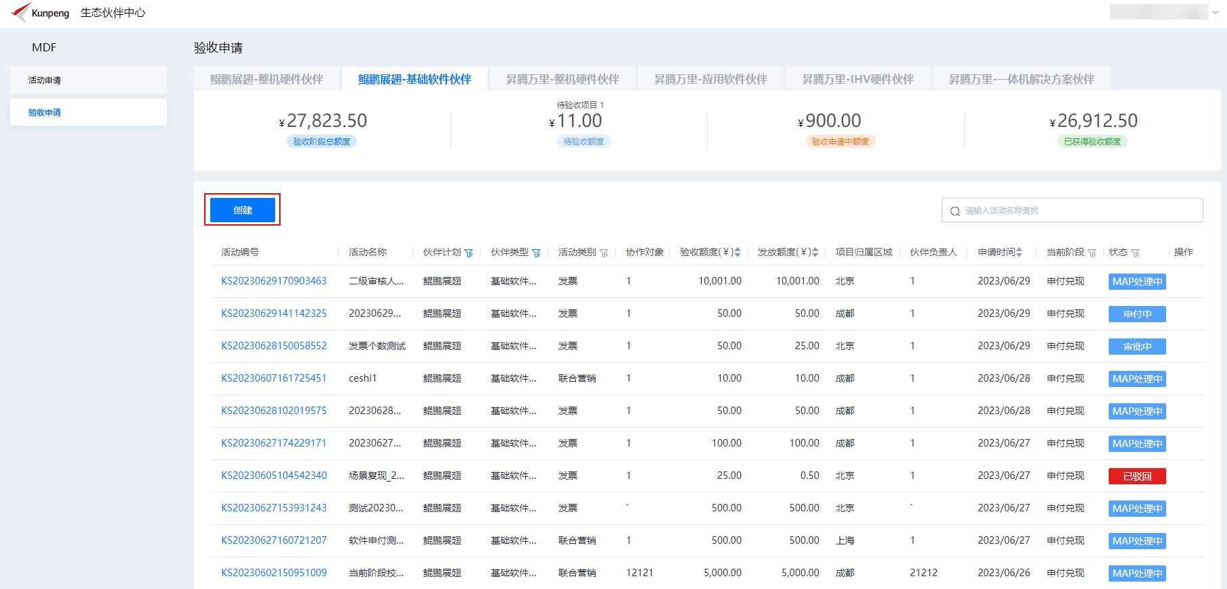
Task: Open record KS20230627160721207
Action: pos(274,540)
